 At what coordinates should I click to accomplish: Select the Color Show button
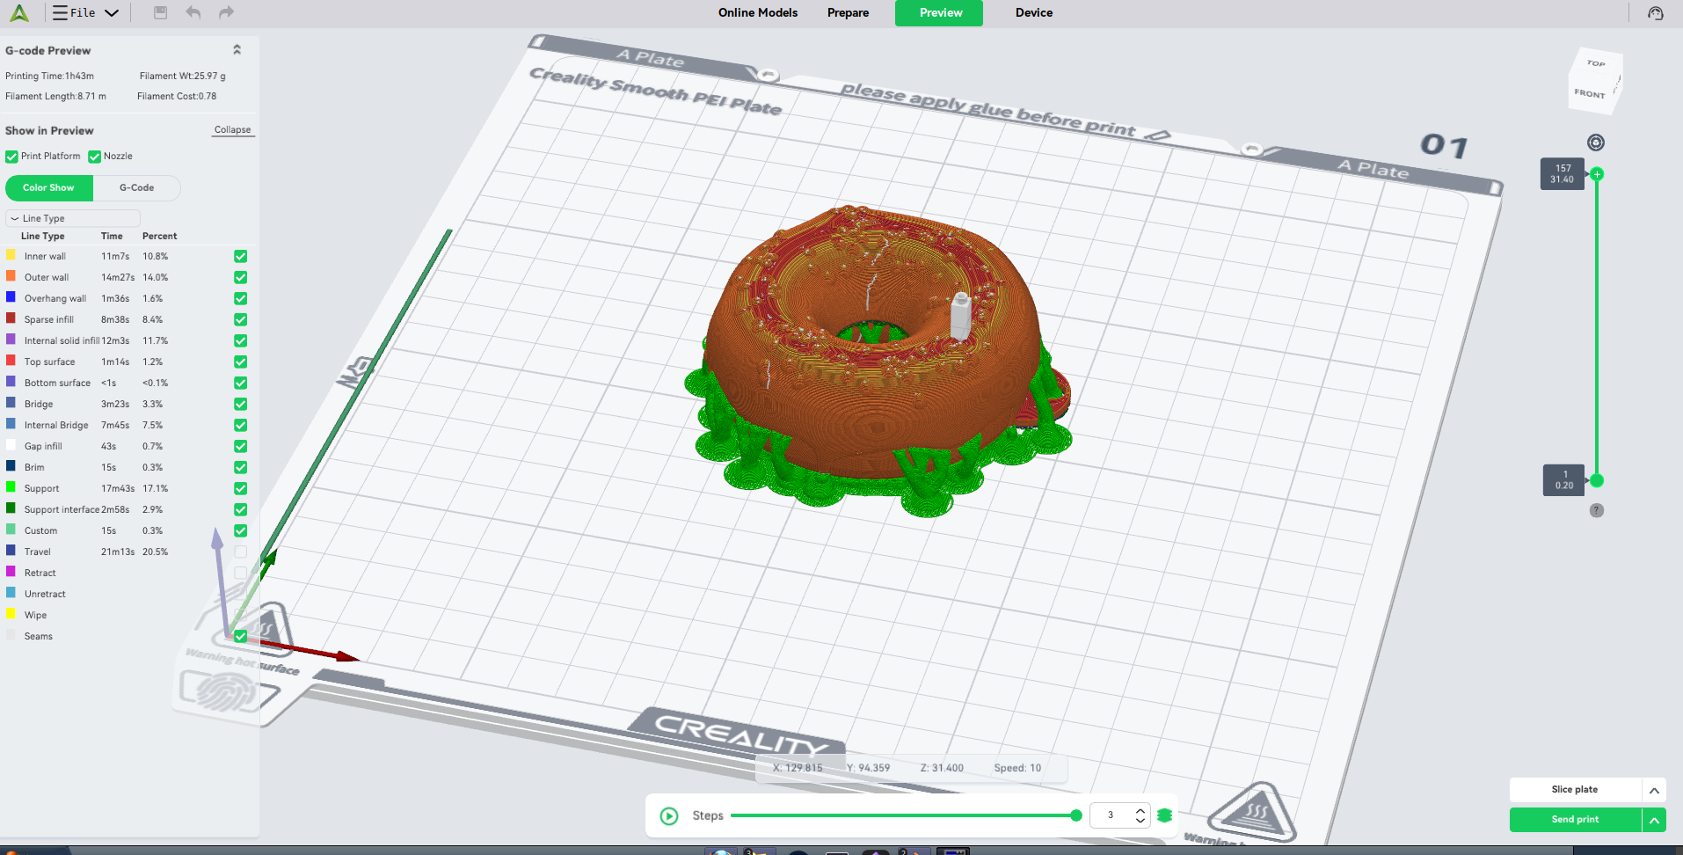coord(49,187)
